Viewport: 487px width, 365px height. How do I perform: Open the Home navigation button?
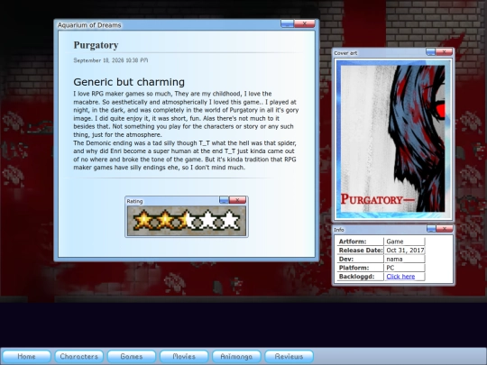[x=26, y=356]
